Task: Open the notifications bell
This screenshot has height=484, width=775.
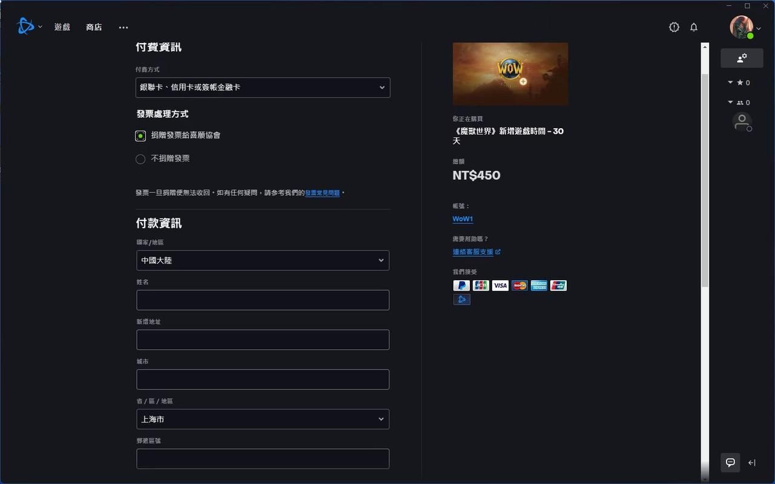Action: 694,27
